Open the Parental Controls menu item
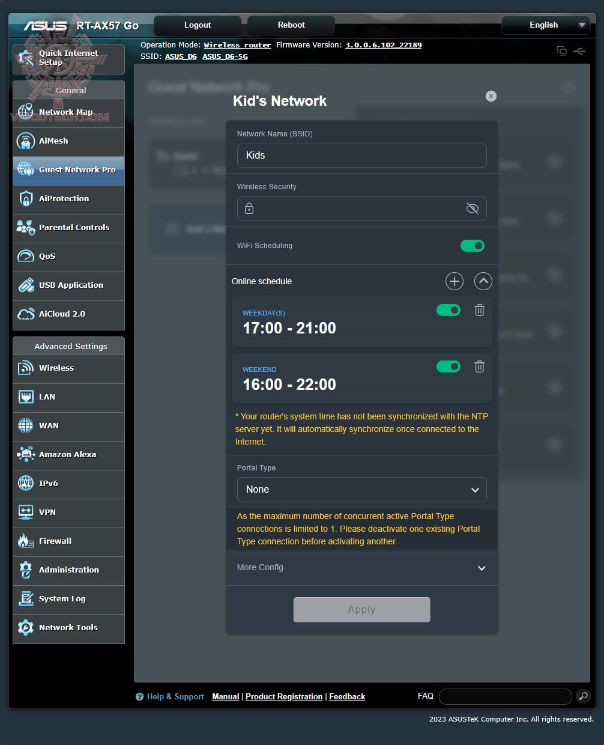The image size is (604, 745). (68, 228)
